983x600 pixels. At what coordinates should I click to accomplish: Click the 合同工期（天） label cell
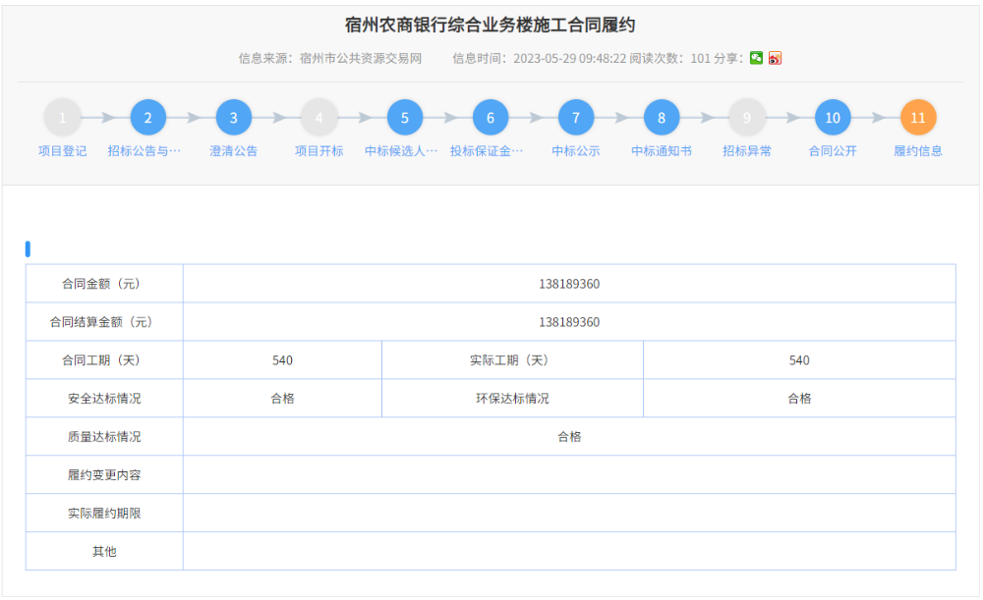tap(104, 360)
